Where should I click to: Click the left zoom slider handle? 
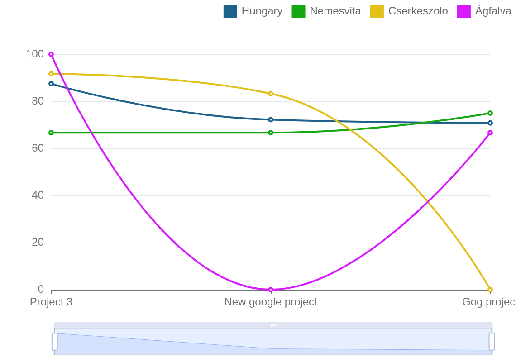(x=55, y=342)
